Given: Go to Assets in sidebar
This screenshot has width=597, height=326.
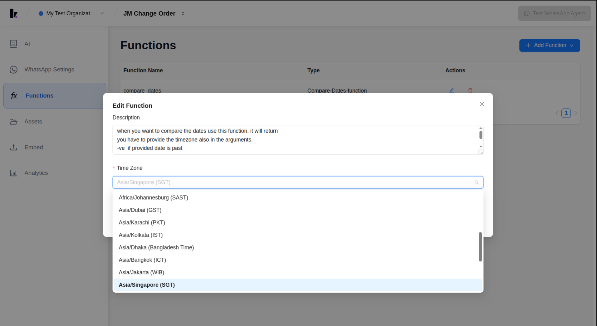Looking at the screenshot, I should pyautogui.click(x=55, y=121).
